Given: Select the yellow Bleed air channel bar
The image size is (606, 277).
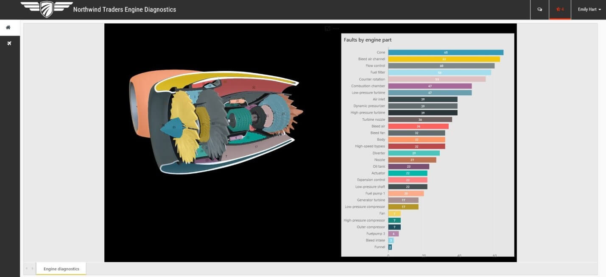Looking at the screenshot, I should click(x=444, y=59).
